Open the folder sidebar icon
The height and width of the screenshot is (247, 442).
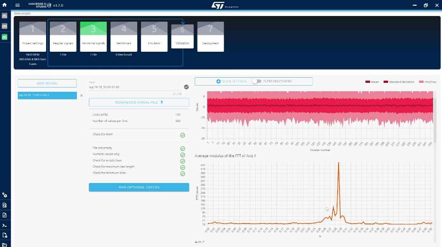(x=5, y=245)
